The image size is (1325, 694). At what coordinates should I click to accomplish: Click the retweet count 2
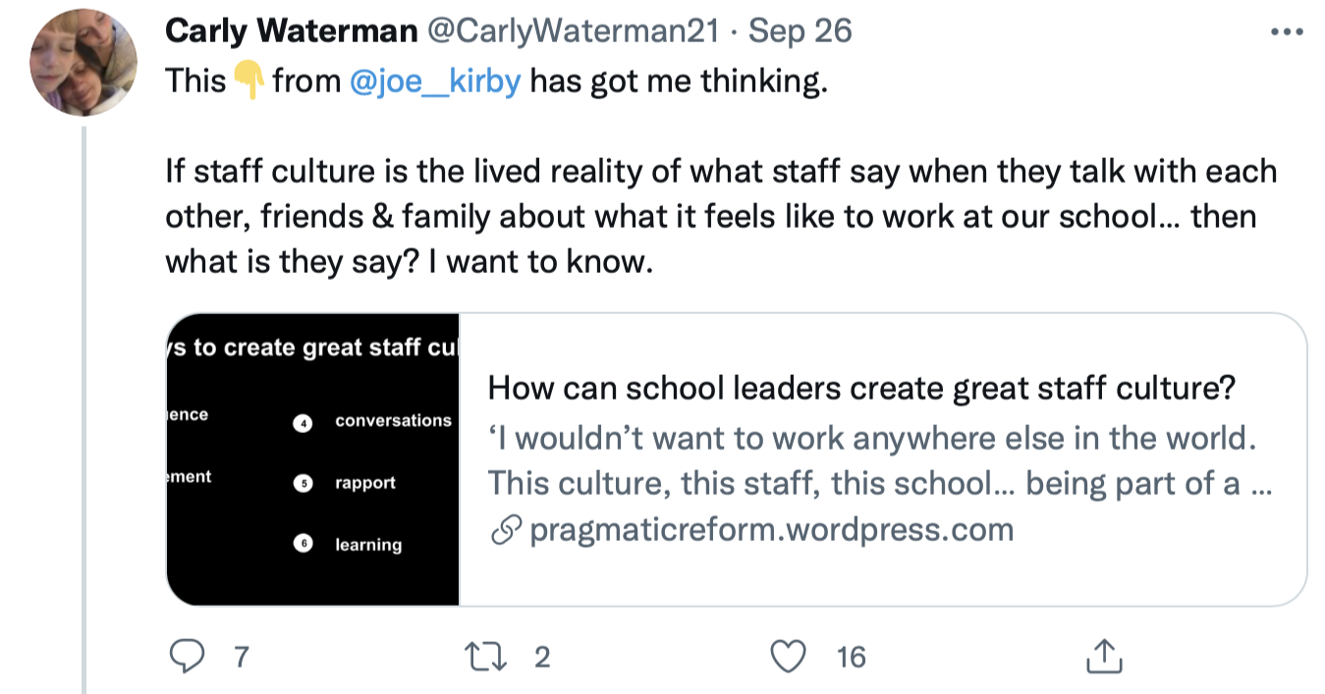tap(541, 657)
